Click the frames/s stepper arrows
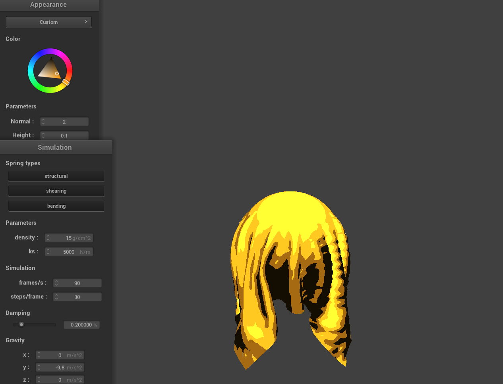This screenshot has width=503, height=384. click(56, 283)
